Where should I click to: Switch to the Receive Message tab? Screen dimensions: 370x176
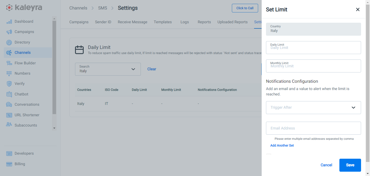point(132,22)
